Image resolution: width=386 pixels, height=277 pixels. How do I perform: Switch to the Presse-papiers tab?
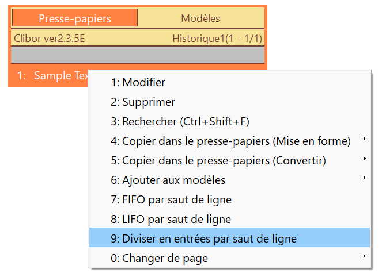(75, 18)
